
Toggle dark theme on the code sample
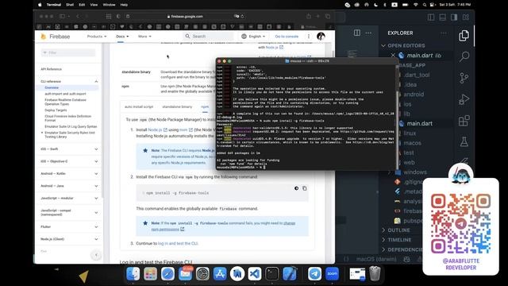coord(296,188)
